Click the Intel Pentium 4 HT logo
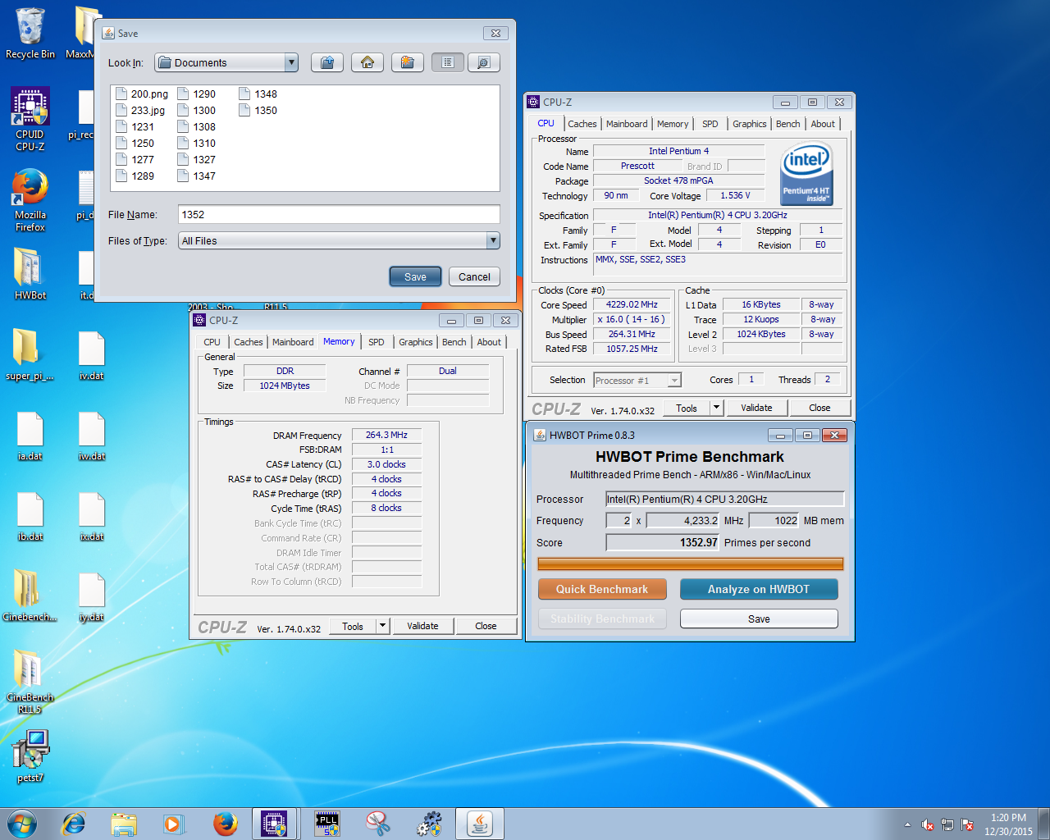The width and height of the screenshot is (1050, 840). pos(807,173)
